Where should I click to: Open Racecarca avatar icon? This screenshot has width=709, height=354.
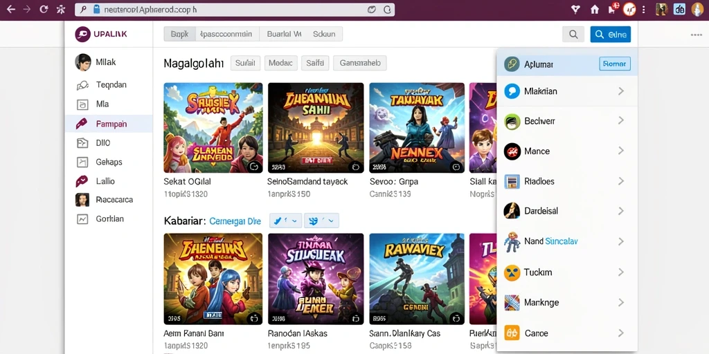[x=82, y=200]
